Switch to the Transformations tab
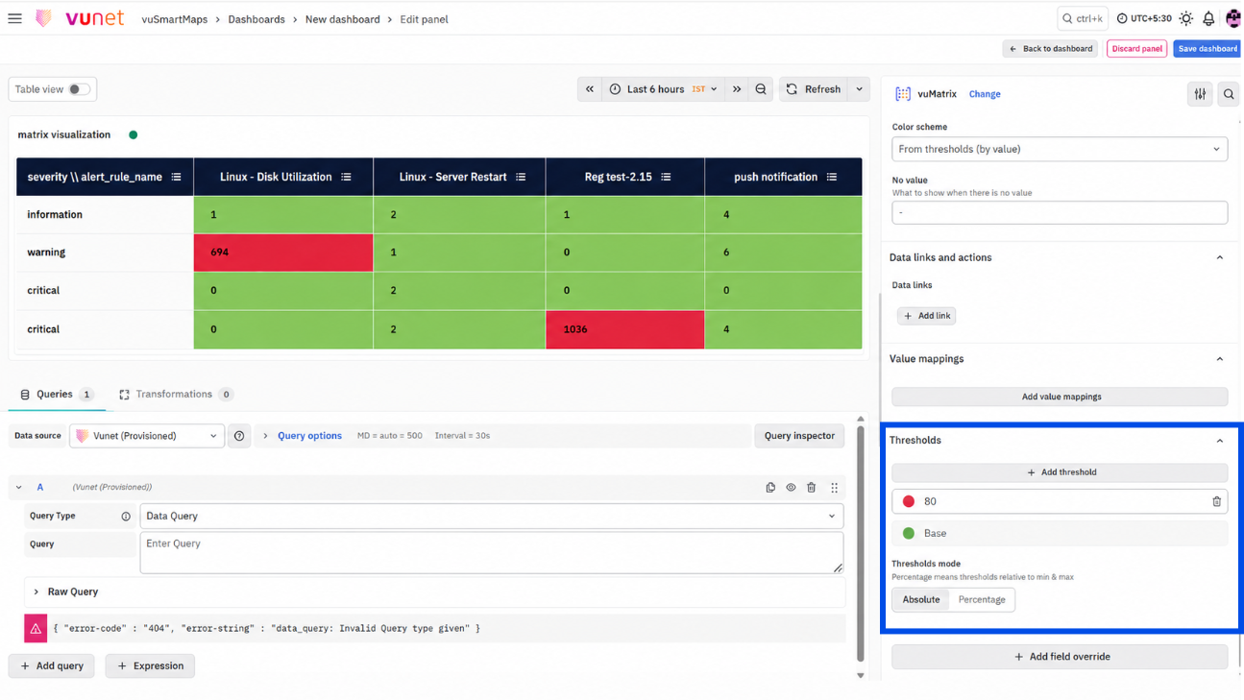1244x700 pixels. [x=176, y=394]
